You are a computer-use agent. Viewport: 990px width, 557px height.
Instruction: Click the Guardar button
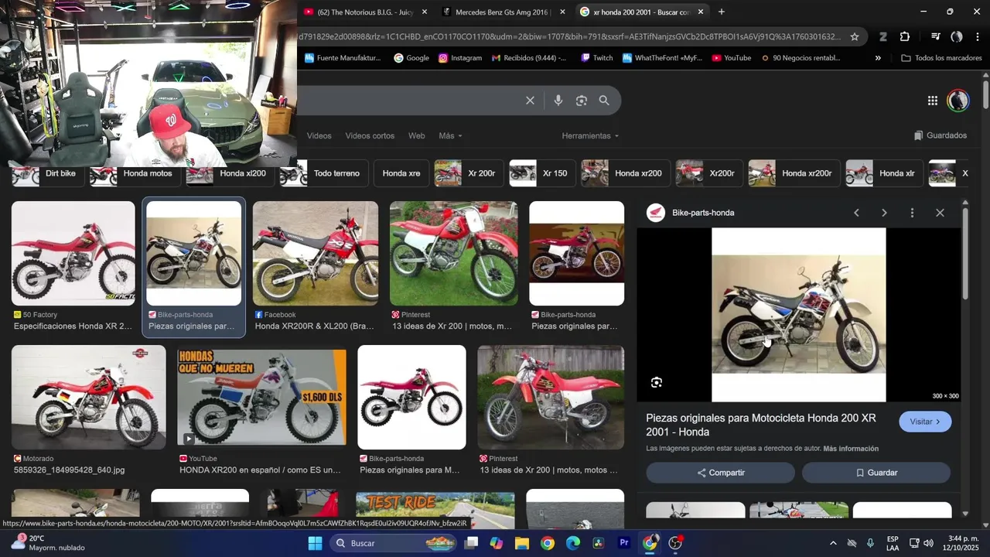pyautogui.click(x=876, y=473)
